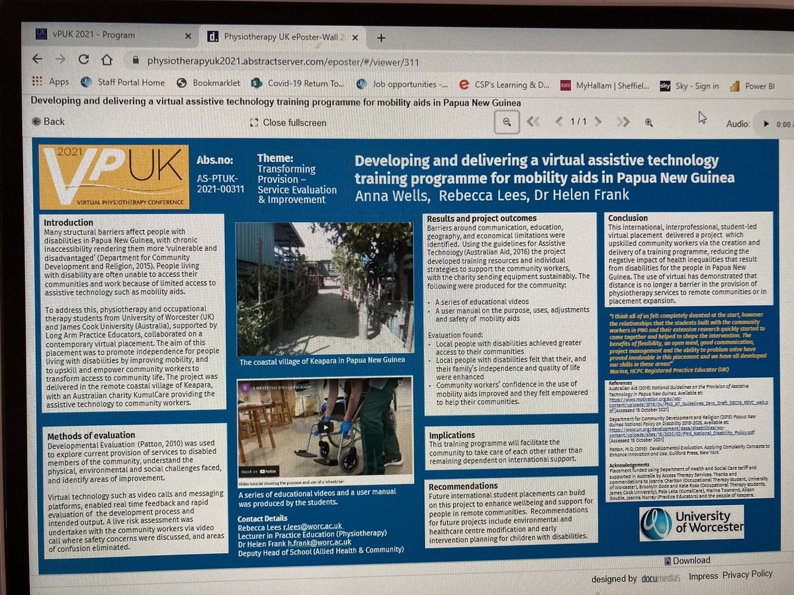Click the browser forward arrow
This screenshot has width=794, height=595.
(x=60, y=59)
